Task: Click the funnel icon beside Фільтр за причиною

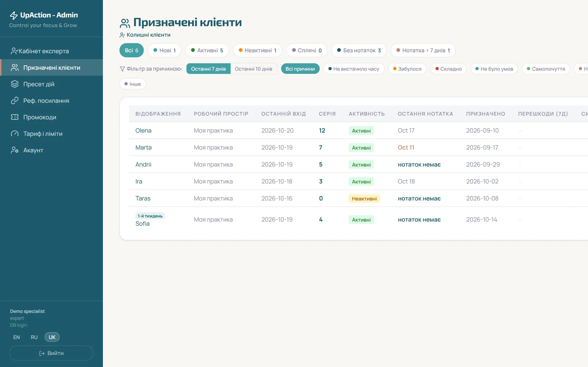Action: 122,69
